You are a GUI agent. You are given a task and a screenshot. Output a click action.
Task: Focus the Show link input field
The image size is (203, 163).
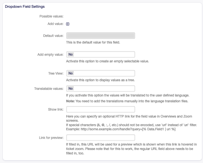tap(101, 109)
